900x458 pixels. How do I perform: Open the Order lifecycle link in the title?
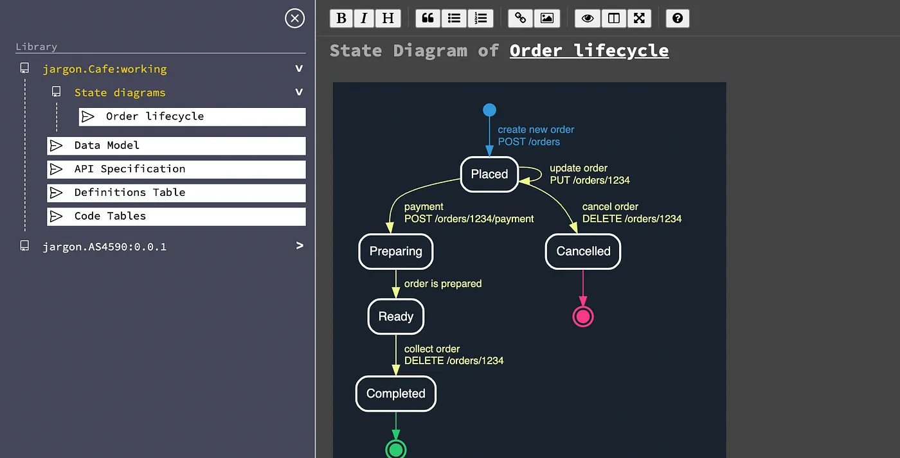click(589, 50)
